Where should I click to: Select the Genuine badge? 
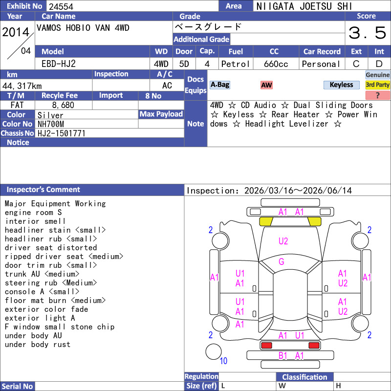coord(377,75)
